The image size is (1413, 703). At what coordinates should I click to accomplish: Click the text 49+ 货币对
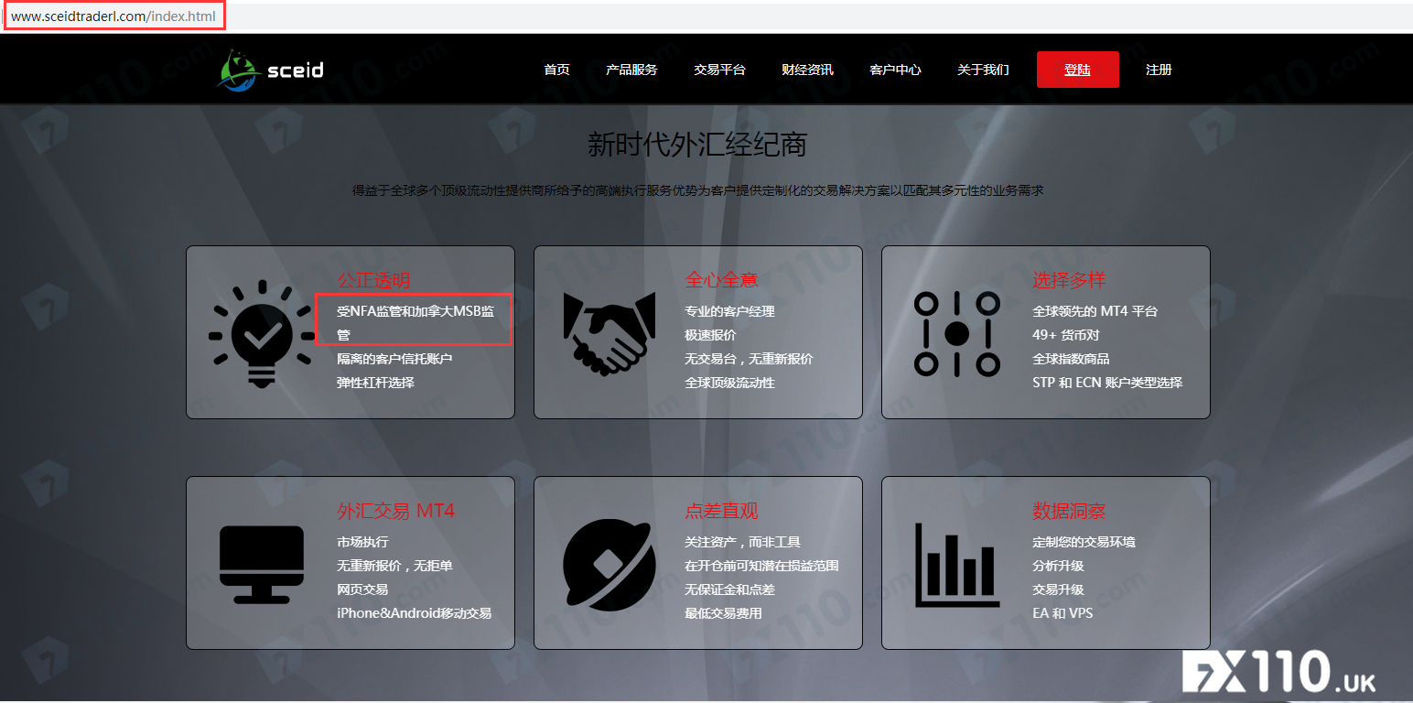pos(1066,335)
